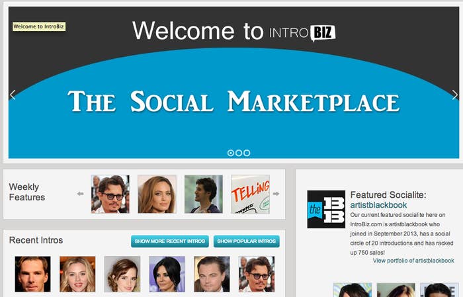
Task: Open second Weekly Features thumbnail of long-haired woman
Action: coord(157,194)
